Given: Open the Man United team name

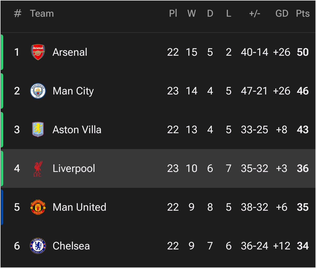Looking at the screenshot, I should 79,207.
